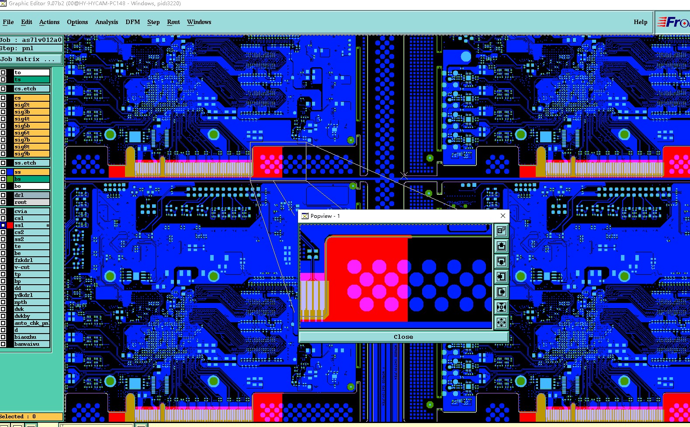Select layer name ydkdrl in layer list

coord(31,295)
